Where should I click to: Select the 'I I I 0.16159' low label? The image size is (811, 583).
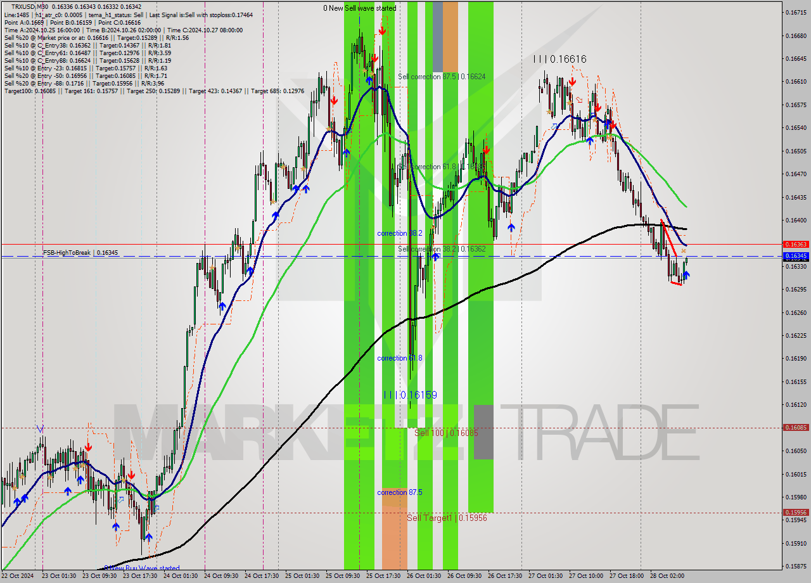pyautogui.click(x=410, y=395)
